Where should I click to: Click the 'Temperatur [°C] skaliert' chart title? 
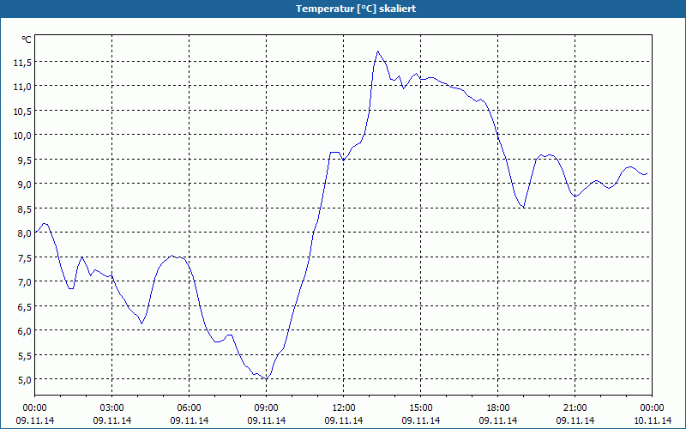[355, 9]
